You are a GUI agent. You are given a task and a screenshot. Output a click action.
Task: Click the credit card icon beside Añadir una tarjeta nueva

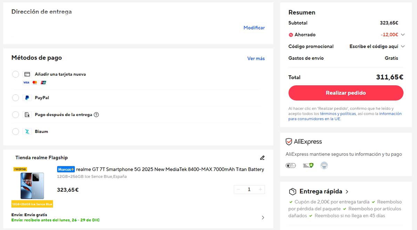tap(28, 74)
